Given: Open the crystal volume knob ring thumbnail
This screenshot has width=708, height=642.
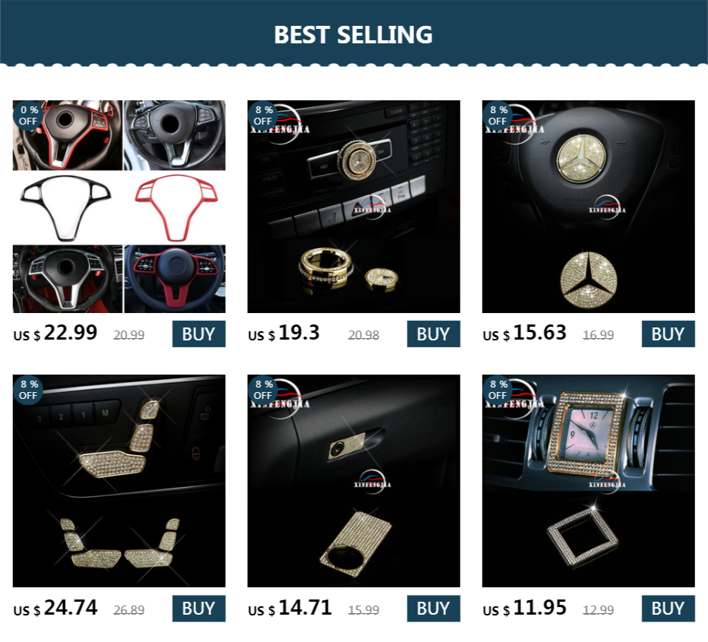Looking at the screenshot, I should coord(353,207).
